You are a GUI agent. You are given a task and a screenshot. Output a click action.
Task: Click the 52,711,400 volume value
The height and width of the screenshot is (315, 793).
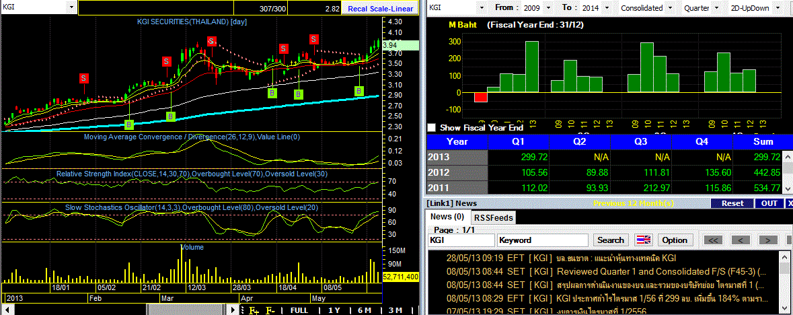tap(401, 277)
